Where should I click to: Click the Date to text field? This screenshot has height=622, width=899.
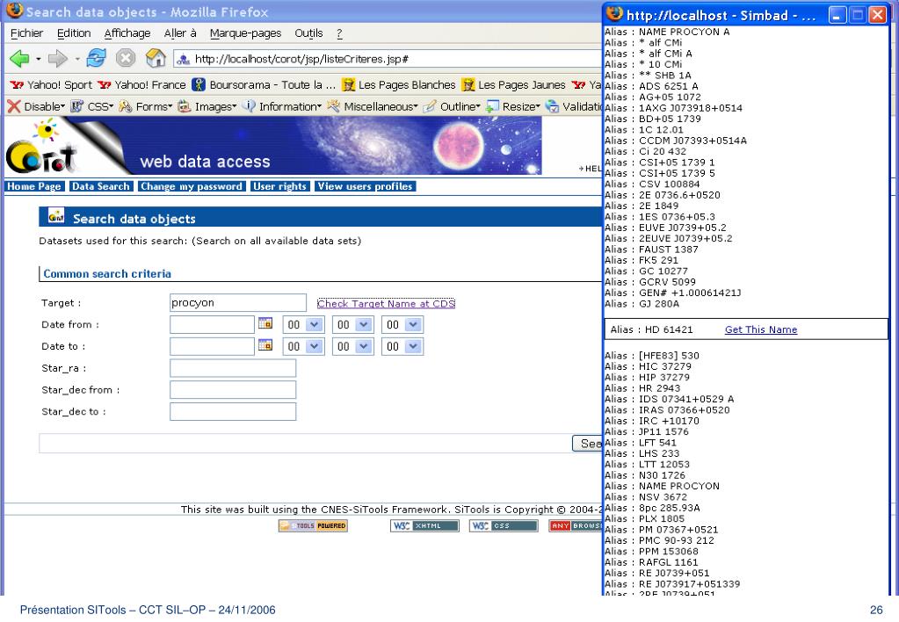click(212, 346)
